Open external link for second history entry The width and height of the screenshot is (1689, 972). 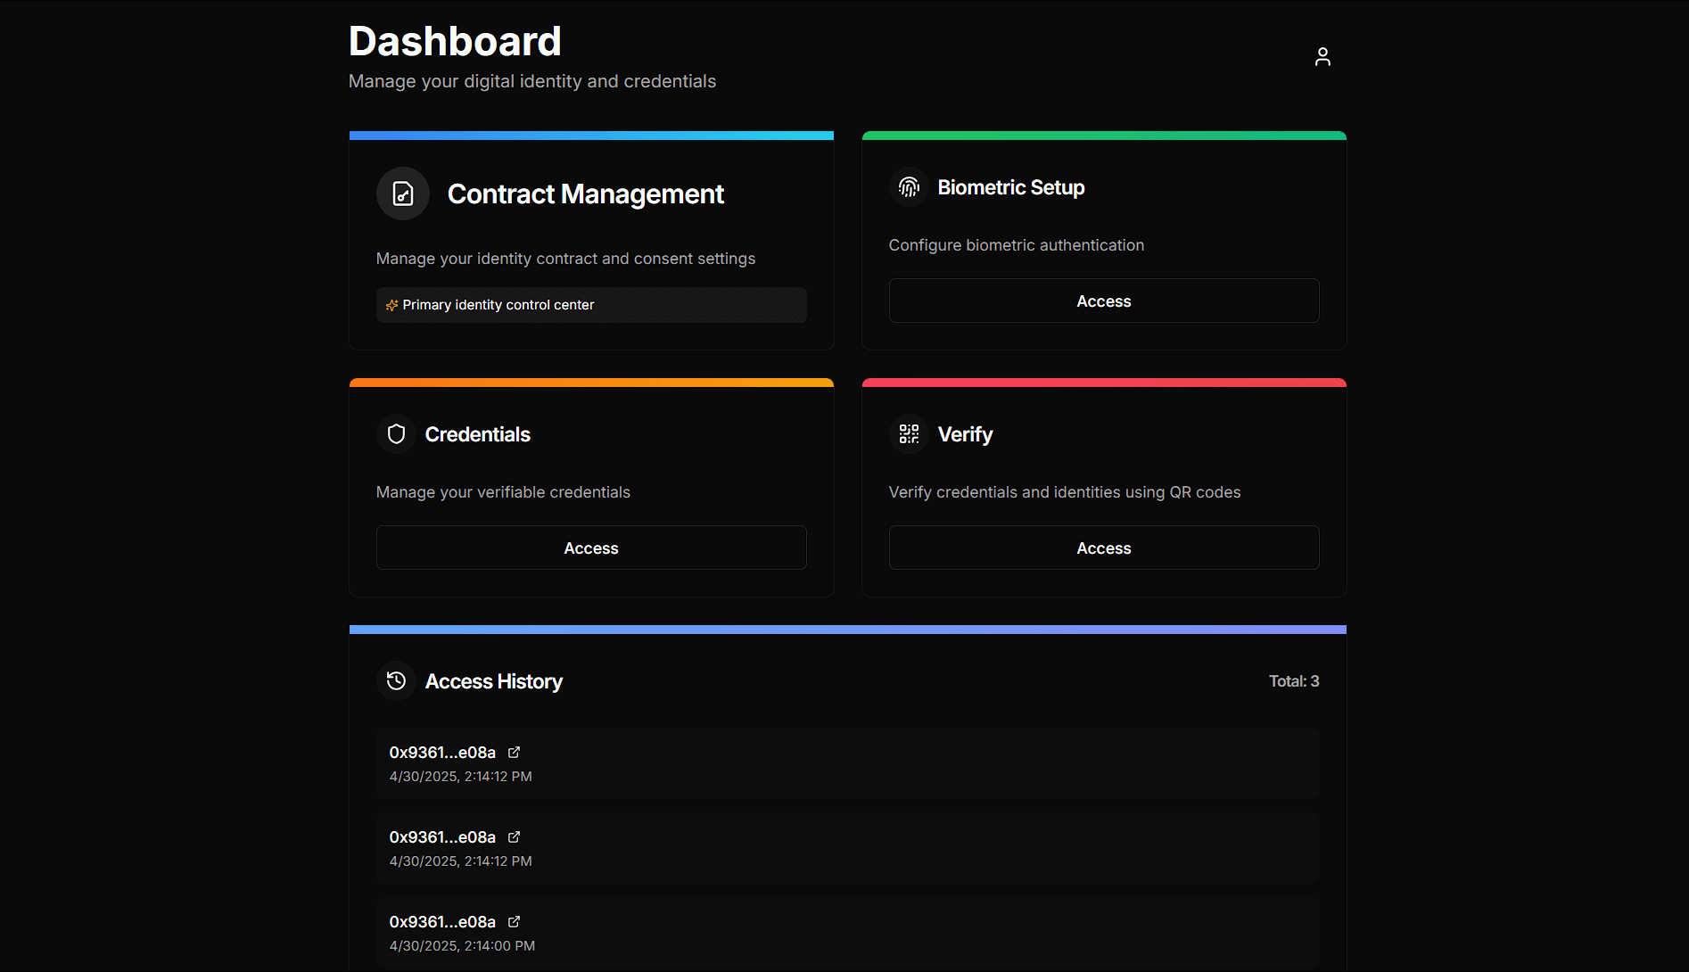[x=514, y=837]
